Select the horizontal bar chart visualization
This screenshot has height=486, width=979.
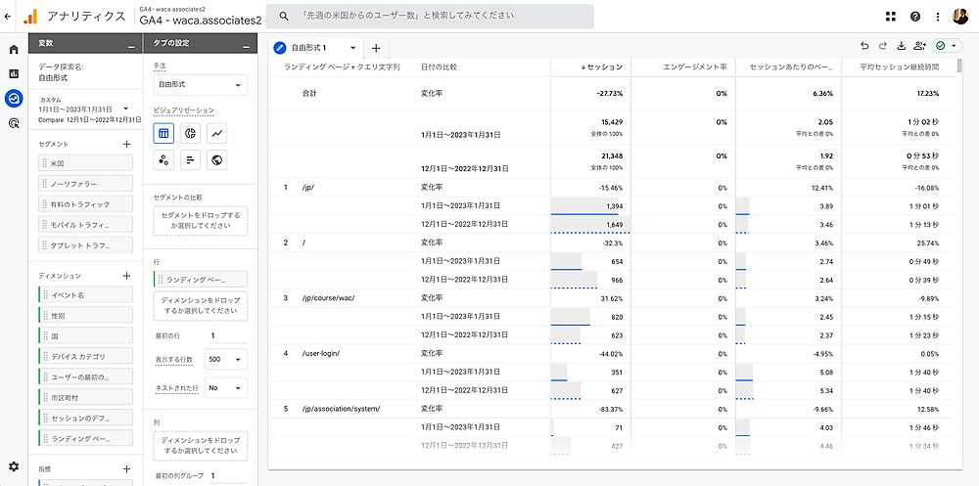[x=191, y=159]
